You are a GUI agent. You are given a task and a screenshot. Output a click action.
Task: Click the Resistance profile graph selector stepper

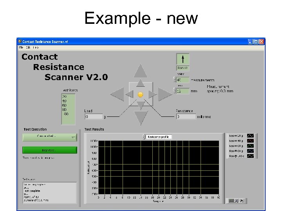144,137
